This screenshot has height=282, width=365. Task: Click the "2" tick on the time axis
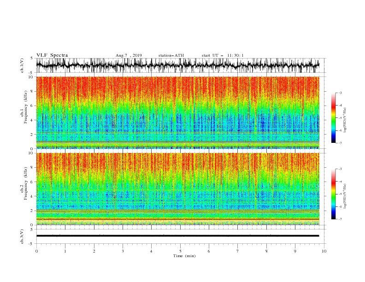pyautogui.click(x=94, y=251)
